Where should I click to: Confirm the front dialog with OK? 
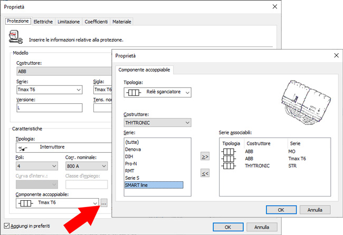click(280, 209)
